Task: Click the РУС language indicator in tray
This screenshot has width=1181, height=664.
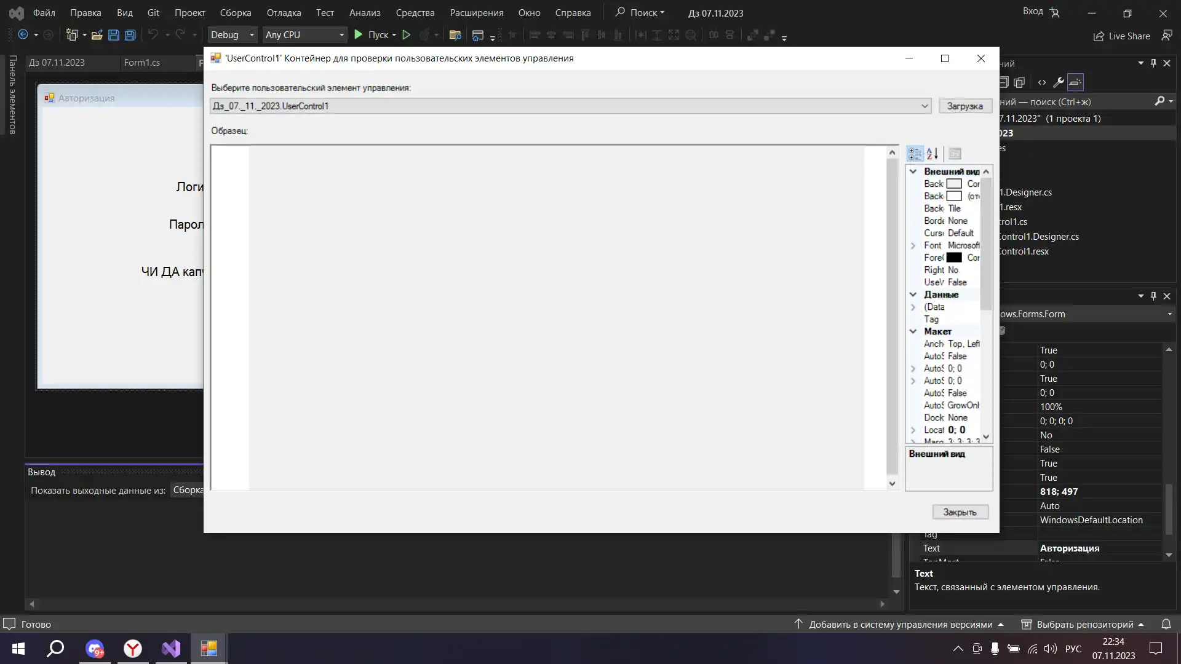Action: (1073, 649)
